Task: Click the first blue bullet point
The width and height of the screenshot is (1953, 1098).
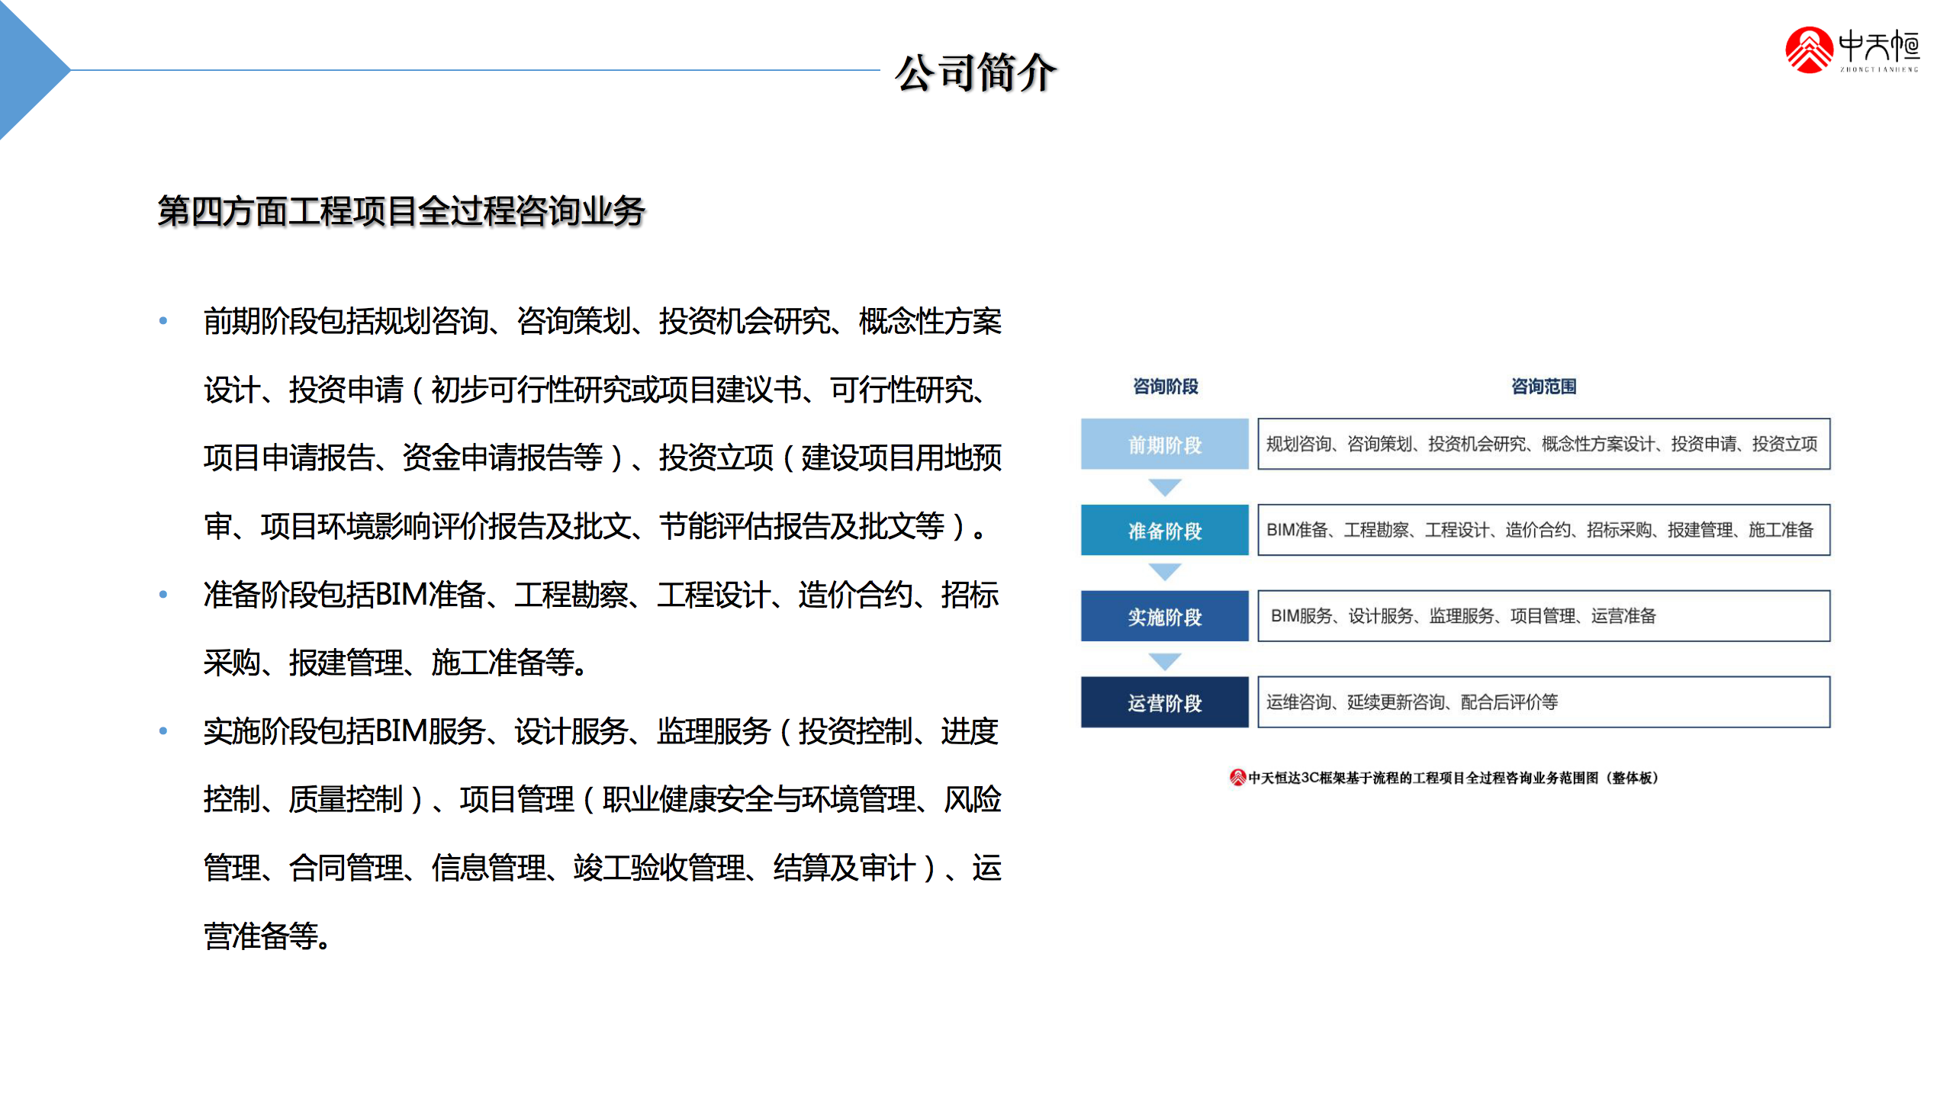Action: click(x=163, y=321)
